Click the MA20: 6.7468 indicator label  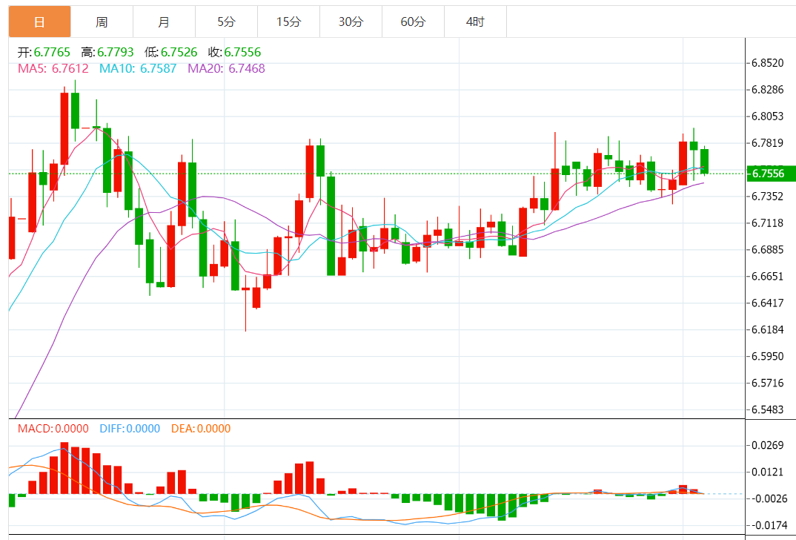click(x=226, y=68)
